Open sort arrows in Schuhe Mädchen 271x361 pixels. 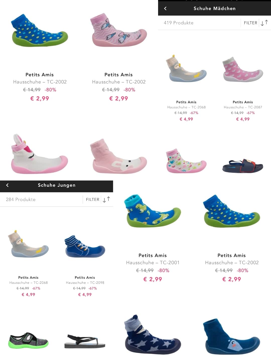click(x=264, y=23)
